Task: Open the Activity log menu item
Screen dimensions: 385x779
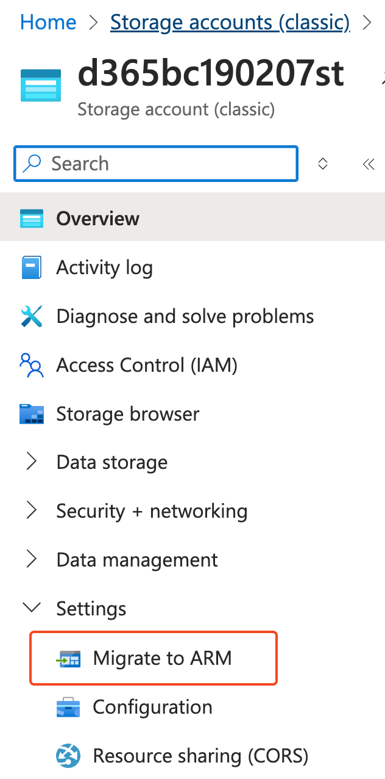Action: pos(104,267)
